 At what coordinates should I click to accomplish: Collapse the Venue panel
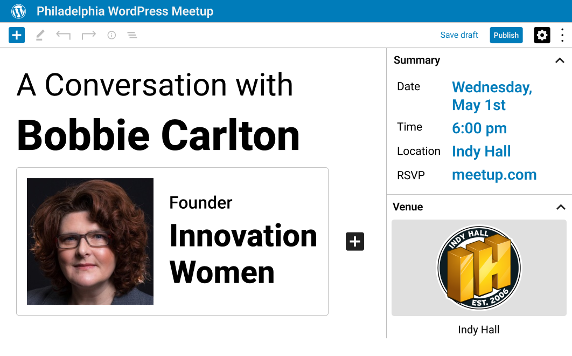[x=560, y=207]
